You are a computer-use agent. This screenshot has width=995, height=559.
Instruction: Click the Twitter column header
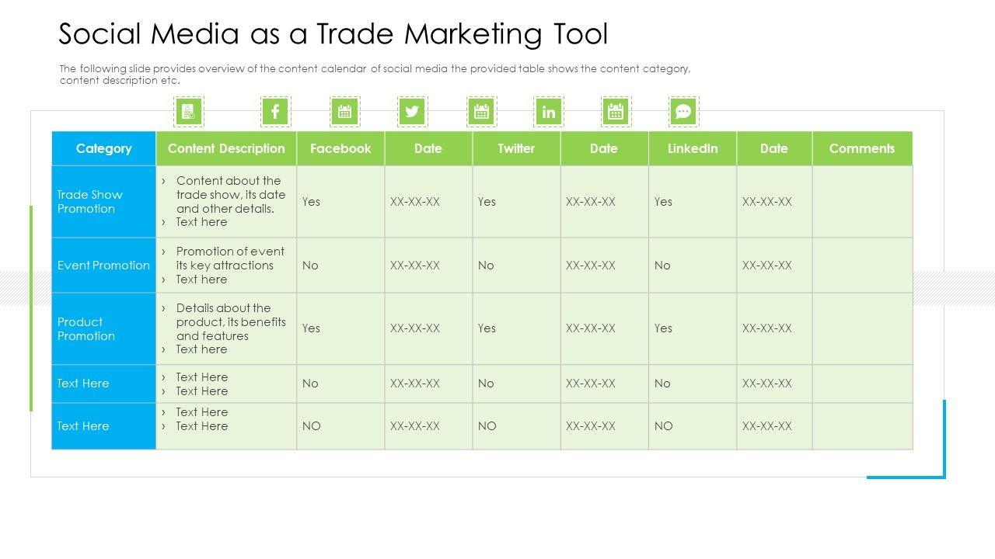[x=516, y=148]
